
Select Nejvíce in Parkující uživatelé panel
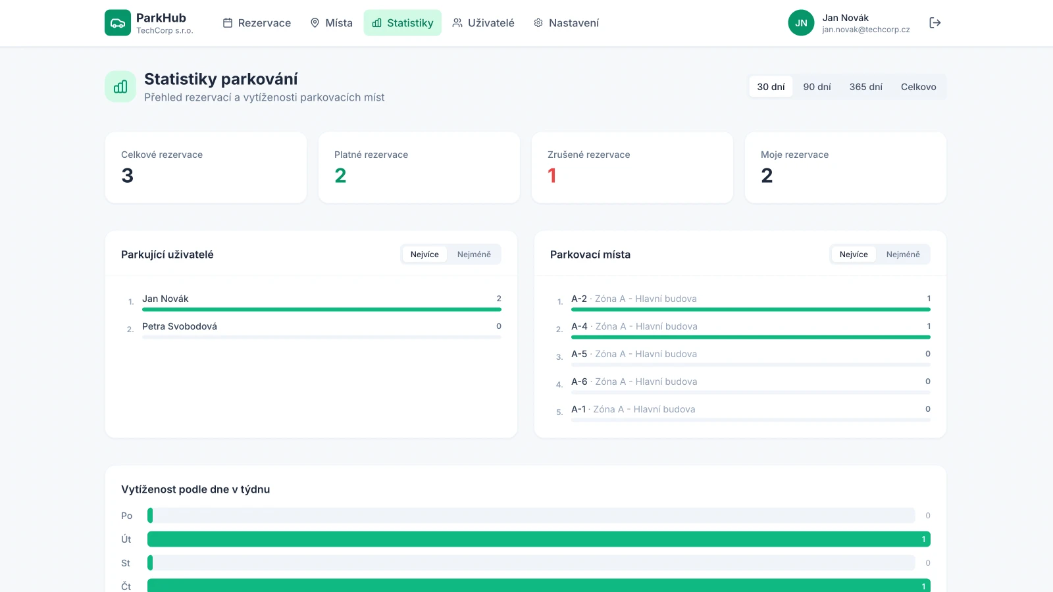(x=424, y=255)
